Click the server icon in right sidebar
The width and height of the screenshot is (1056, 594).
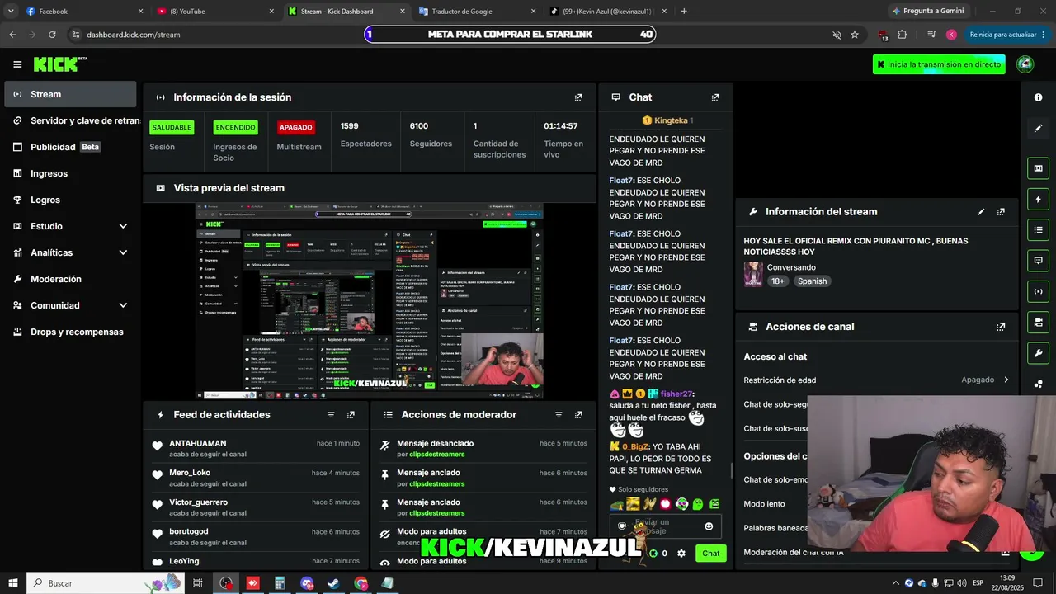click(1038, 322)
